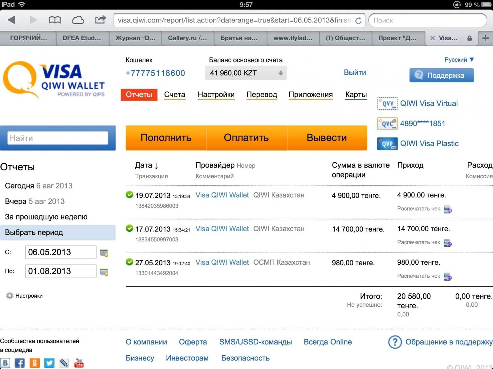Open the iCloud tabs icon
493x369 pixels.
click(x=78, y=20)
